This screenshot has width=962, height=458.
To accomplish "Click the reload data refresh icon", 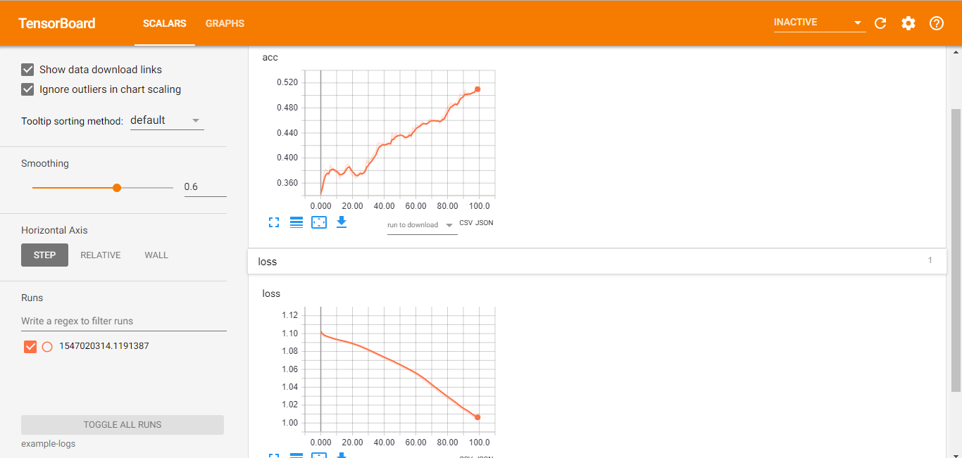I will click(x=880, y=23).
